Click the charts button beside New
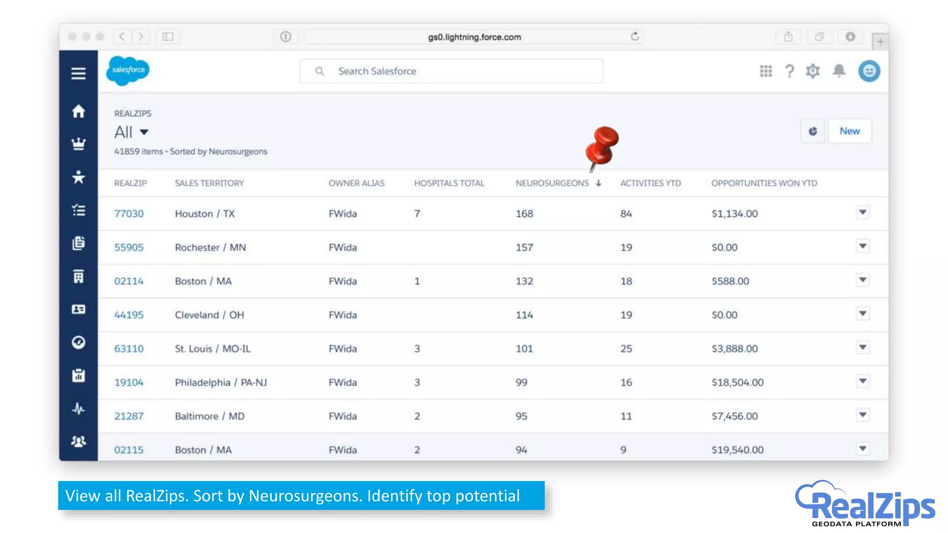 (x=812, y=131)
